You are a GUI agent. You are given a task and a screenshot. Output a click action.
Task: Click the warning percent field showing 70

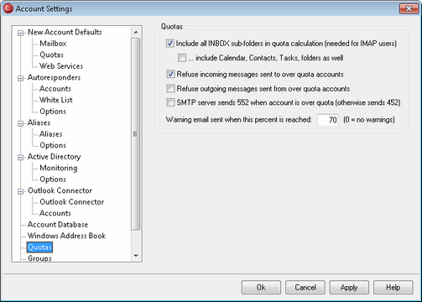click(328, 120)
